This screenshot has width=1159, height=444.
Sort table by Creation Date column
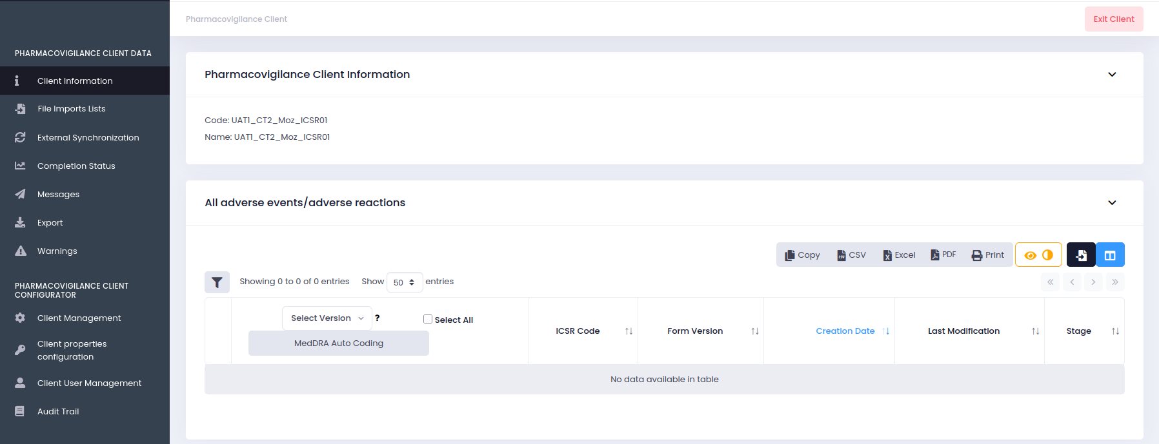(x=845, y=331)
